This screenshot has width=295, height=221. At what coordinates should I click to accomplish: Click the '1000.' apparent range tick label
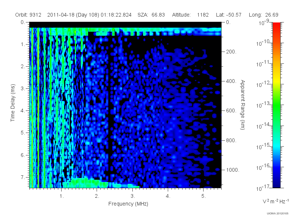(x=233, y=170)
